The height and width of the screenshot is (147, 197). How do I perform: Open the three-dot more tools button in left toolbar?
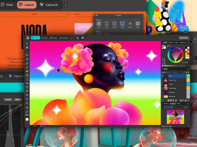(x=27, y=115)
